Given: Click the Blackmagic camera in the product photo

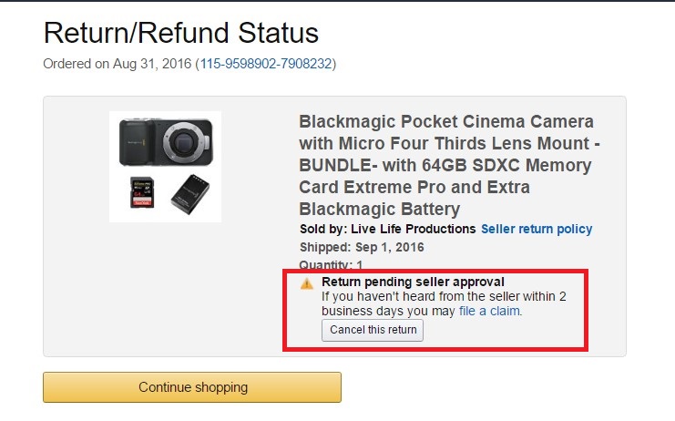Looking at the screenshot, I should 165,141.
